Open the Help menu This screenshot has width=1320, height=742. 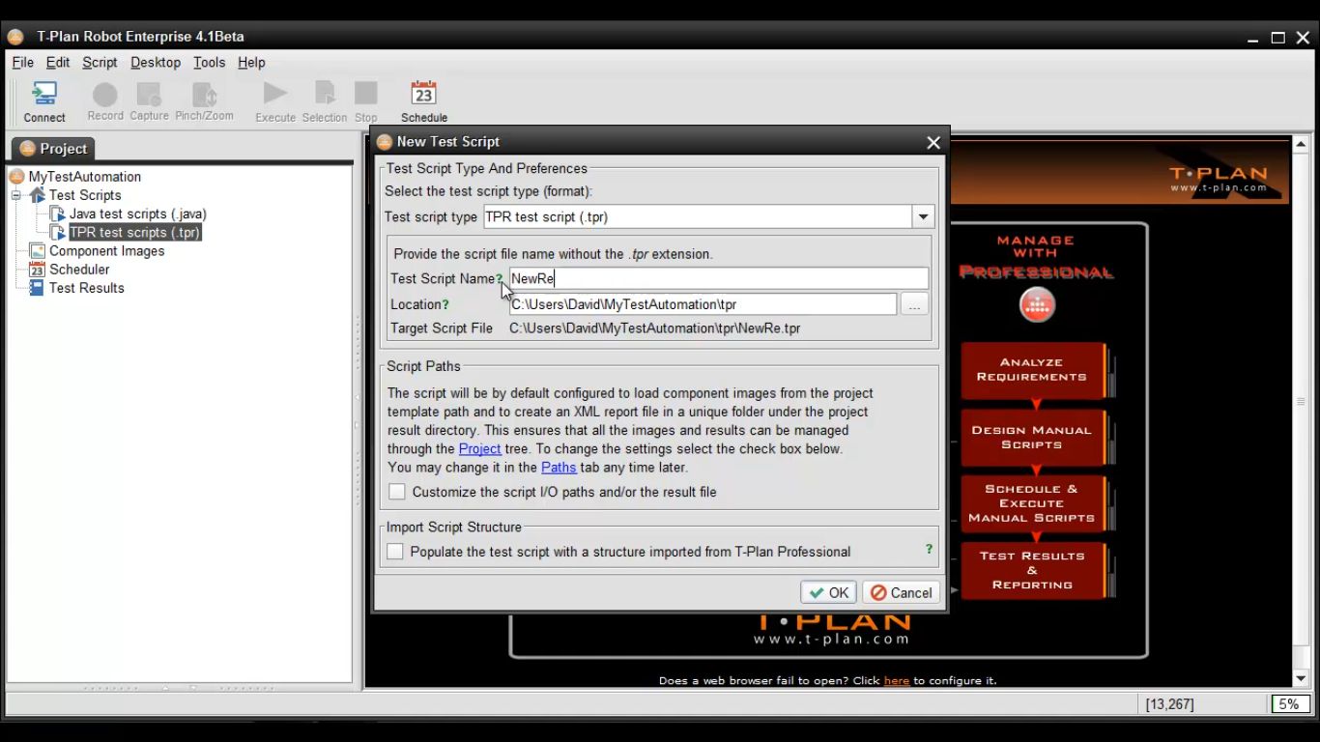tap(251, 62)
